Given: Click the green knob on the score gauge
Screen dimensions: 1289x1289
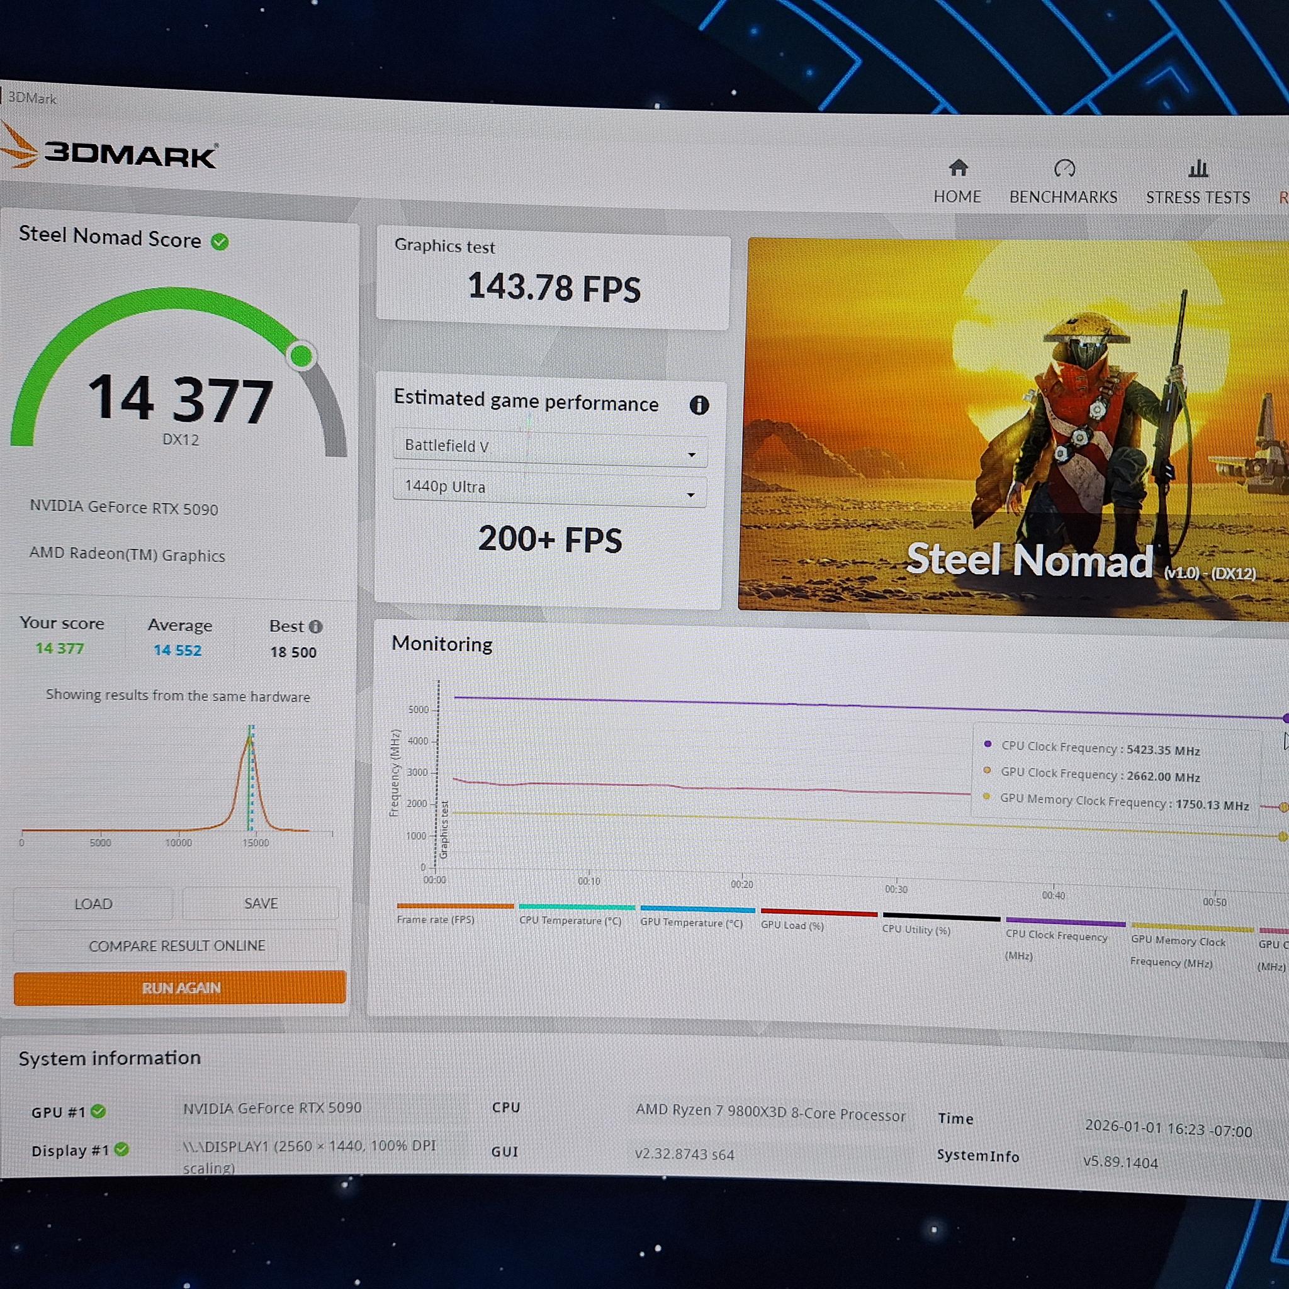Looking at the screenshot, I should pyautogui.click(x=301, y=355).
